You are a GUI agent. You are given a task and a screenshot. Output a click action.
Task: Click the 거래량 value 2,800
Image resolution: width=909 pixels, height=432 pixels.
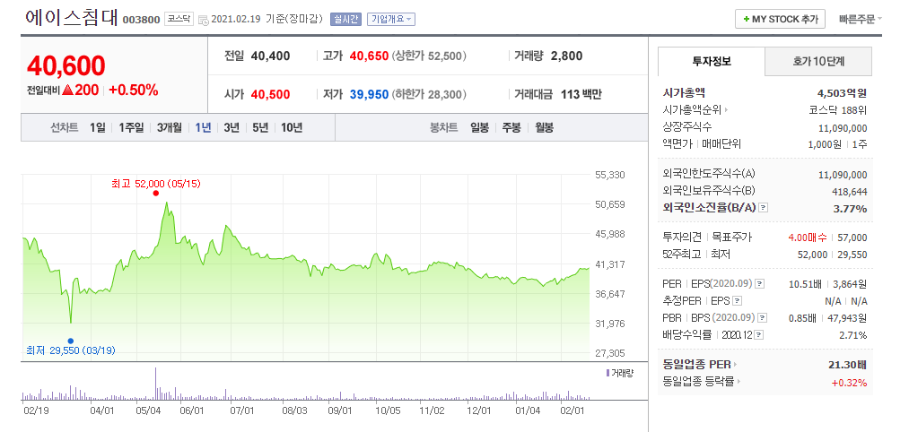pos(566,56)
